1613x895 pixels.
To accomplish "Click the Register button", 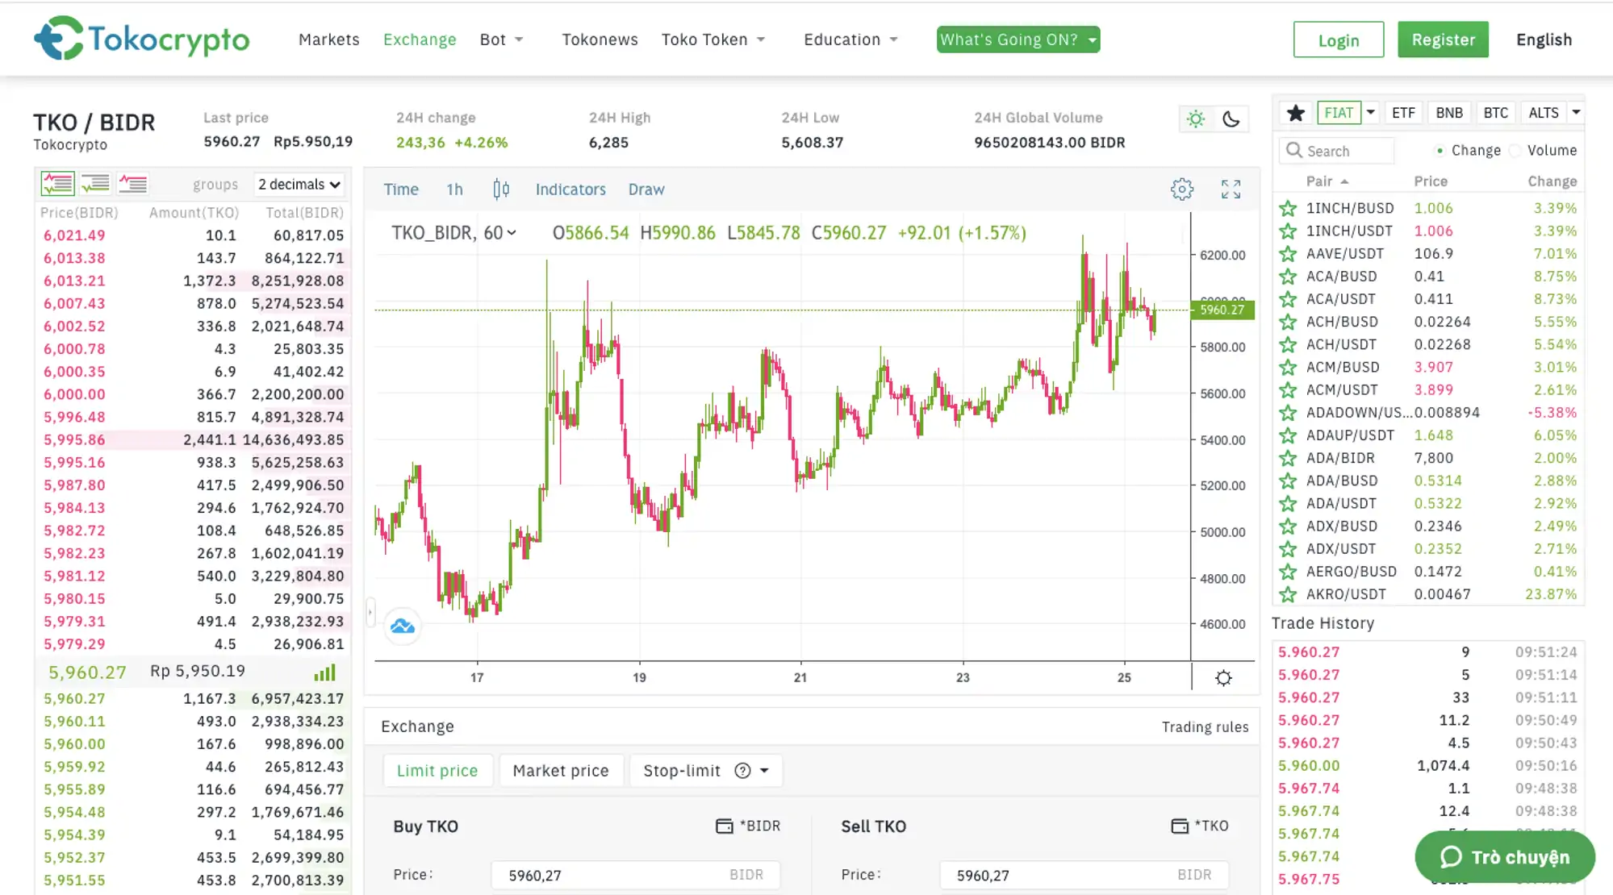I will tap(1444, 40).
